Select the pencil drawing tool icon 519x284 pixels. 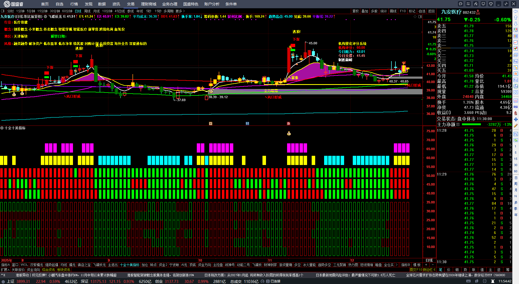tap(516, 126)
